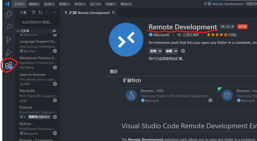Screen dimensions: 257x141
Task: Click the update to 2022.4.1 button for Pylance
Action: tap(39, 117)
